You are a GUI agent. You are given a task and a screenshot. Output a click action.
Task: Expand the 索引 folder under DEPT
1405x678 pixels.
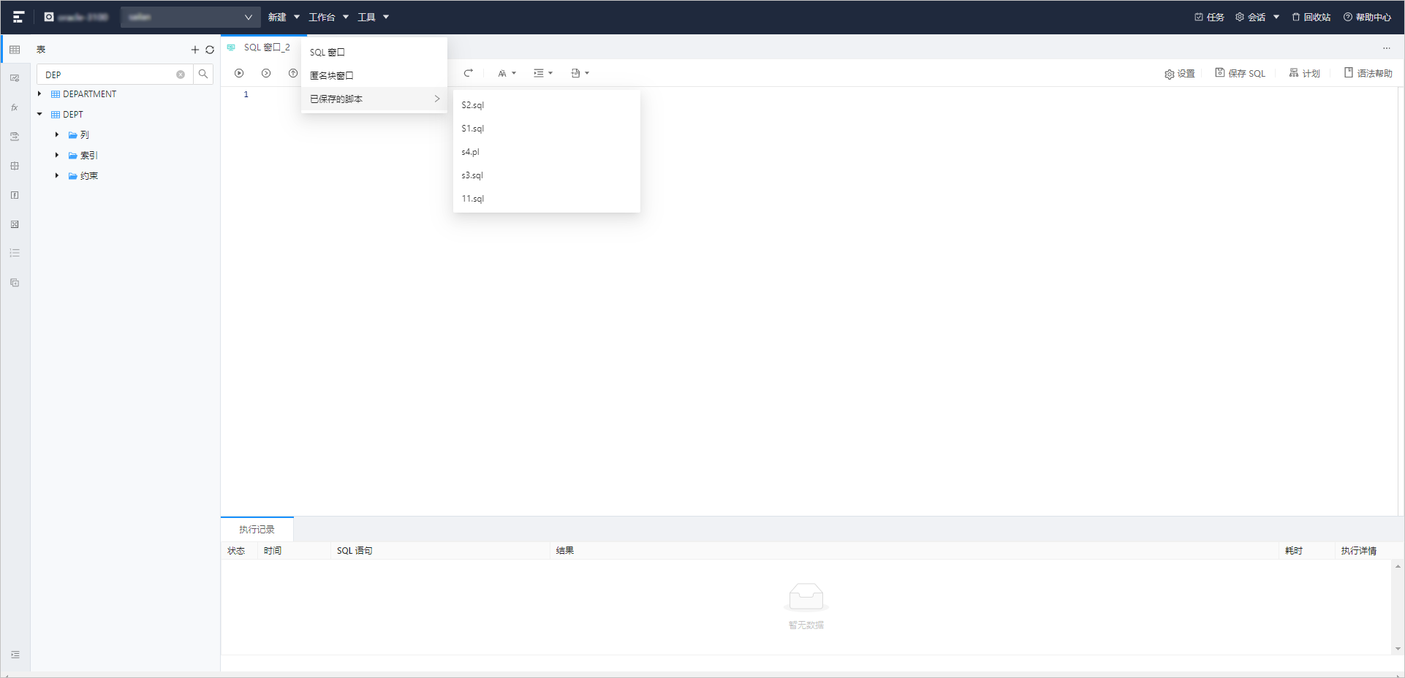point(57,156)
